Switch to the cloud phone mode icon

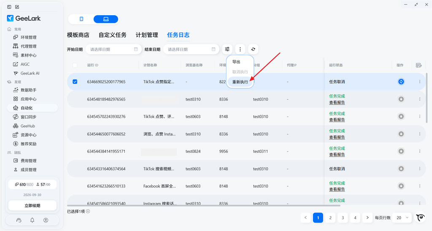click(x=81, y=19)
